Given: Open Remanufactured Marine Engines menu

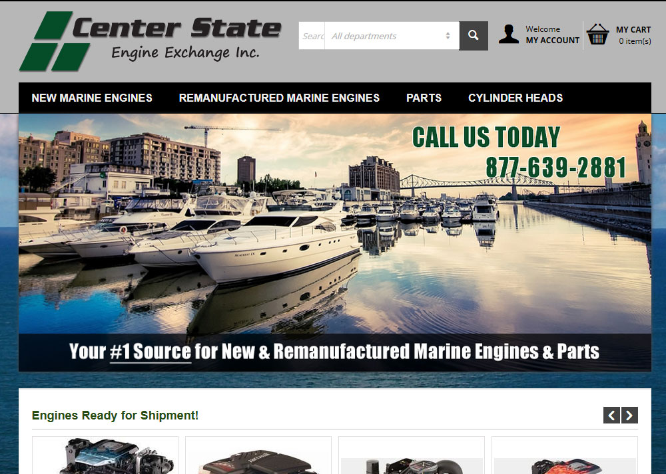Looking at the screenshot, I should tap(279, 98).
